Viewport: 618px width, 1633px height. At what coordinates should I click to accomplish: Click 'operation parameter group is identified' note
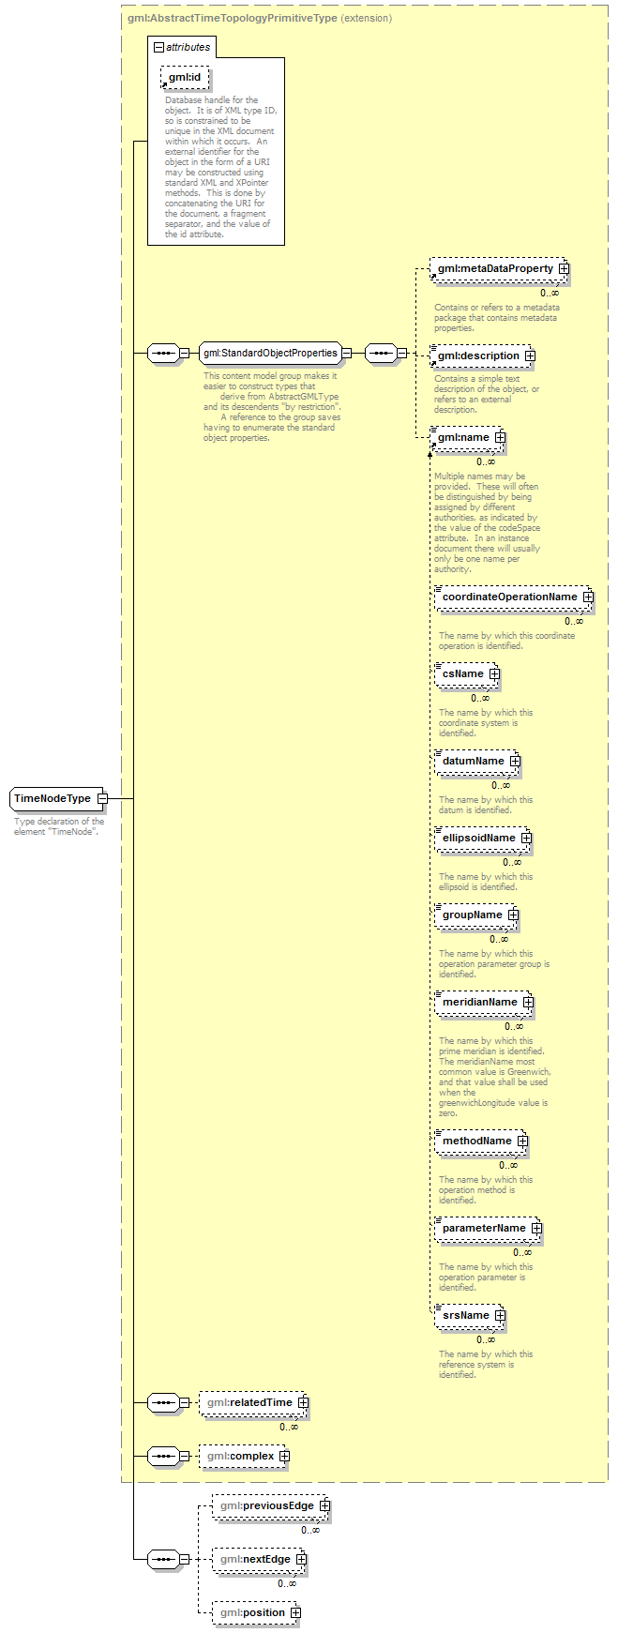coord(494,963)
